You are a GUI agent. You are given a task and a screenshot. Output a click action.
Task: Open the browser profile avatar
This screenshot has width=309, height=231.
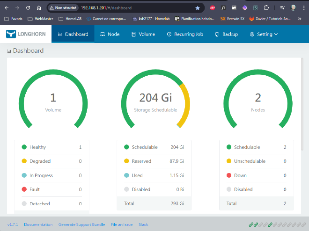[293, 8]
